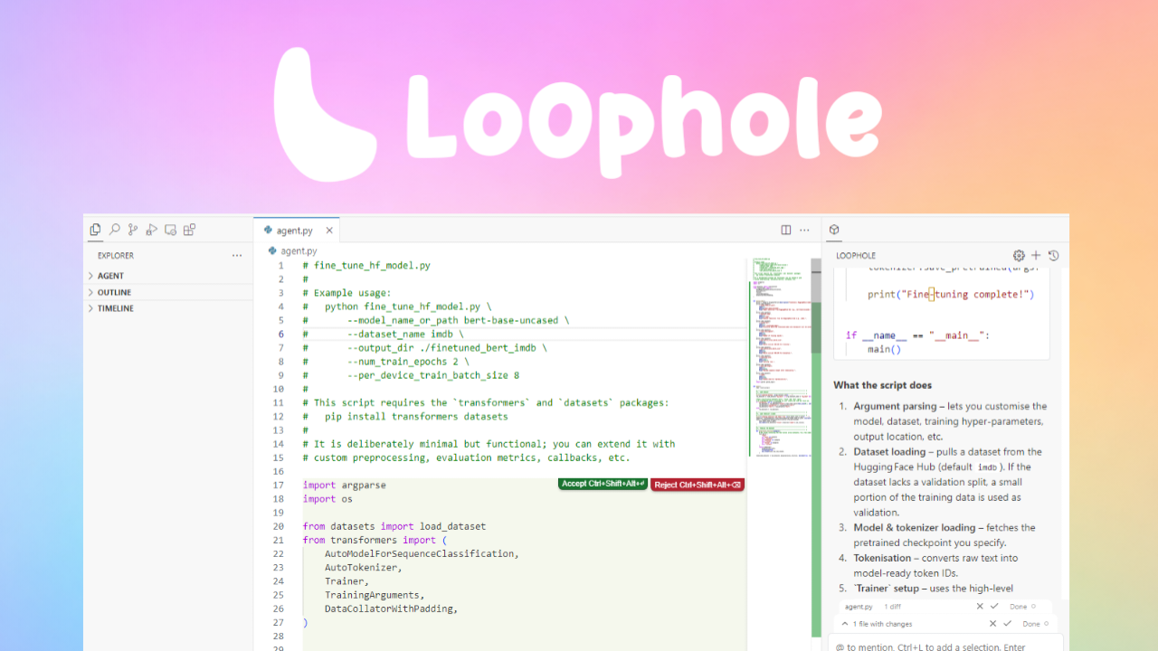Click Done on the agent.py diff row

coord(1019,607)
